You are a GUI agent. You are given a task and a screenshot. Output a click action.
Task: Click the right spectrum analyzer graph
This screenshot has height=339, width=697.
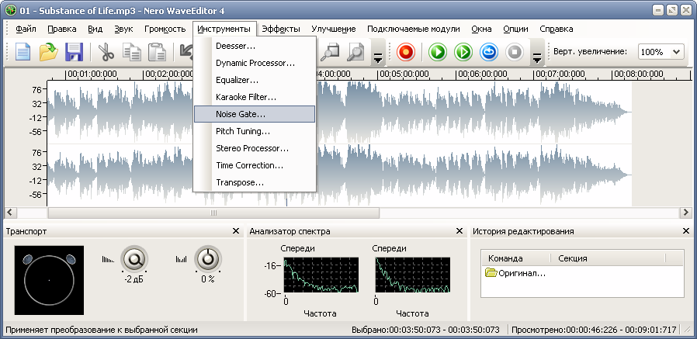click(413, 275)
